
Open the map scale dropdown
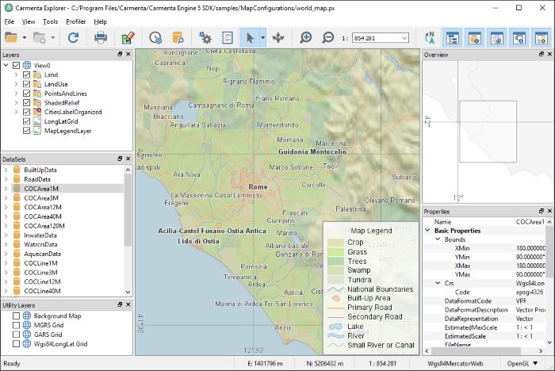(x=404, y=38)
